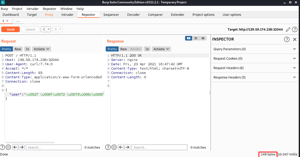Image resolution: width=300 pixels, height=157 pixels.
Task: Open Repeater help icon next to target
Action: [295, 30]
